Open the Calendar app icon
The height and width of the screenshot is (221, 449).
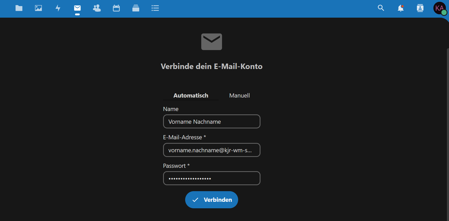click(116, 8)
